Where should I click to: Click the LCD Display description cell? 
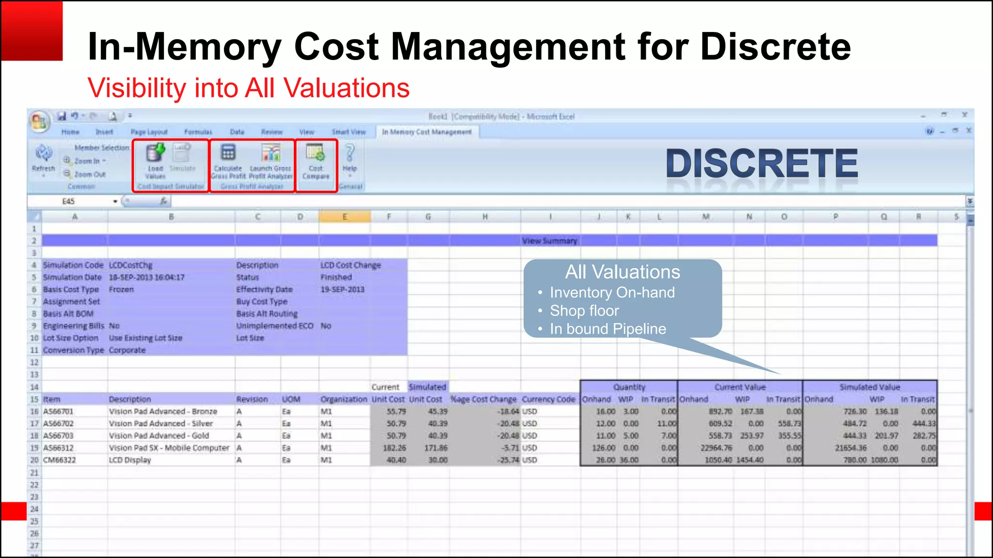(171, 460)
